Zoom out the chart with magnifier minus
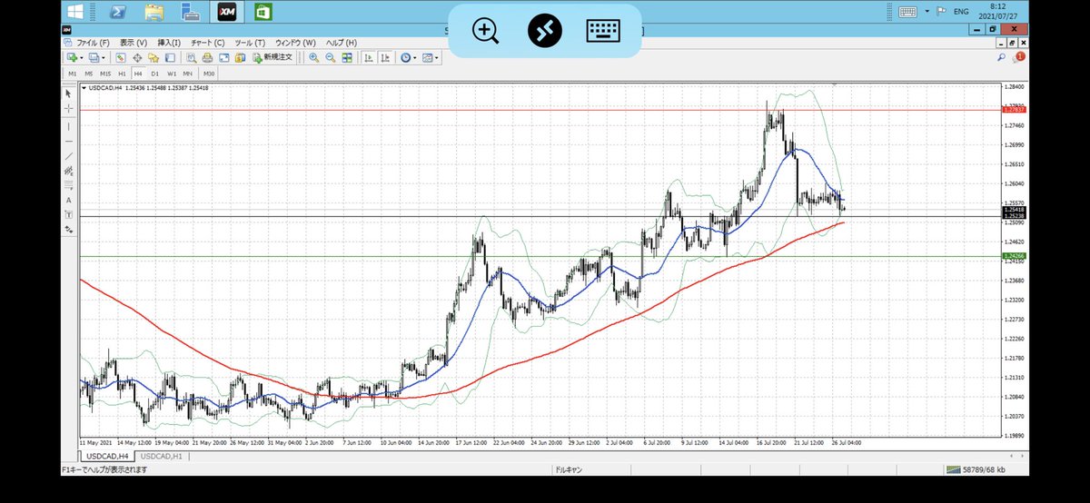 330,57
